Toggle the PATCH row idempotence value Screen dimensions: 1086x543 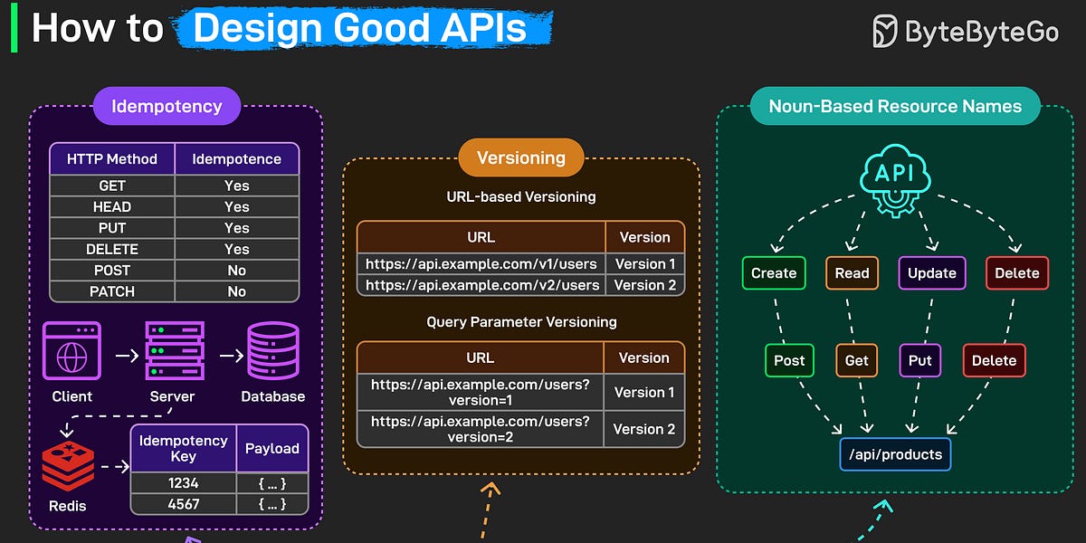point(236,291)
